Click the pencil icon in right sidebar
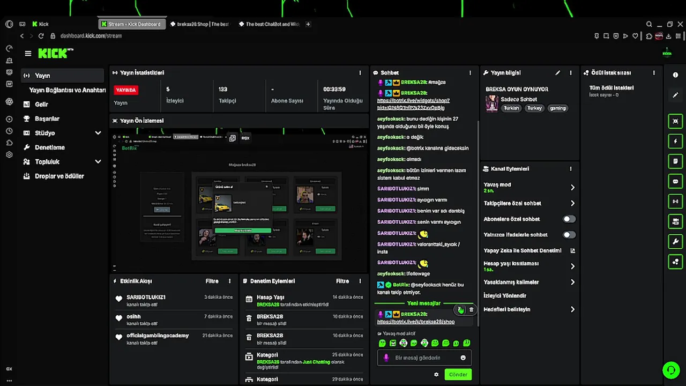Viewport: 686px width, 386px height. click(675, 95)
